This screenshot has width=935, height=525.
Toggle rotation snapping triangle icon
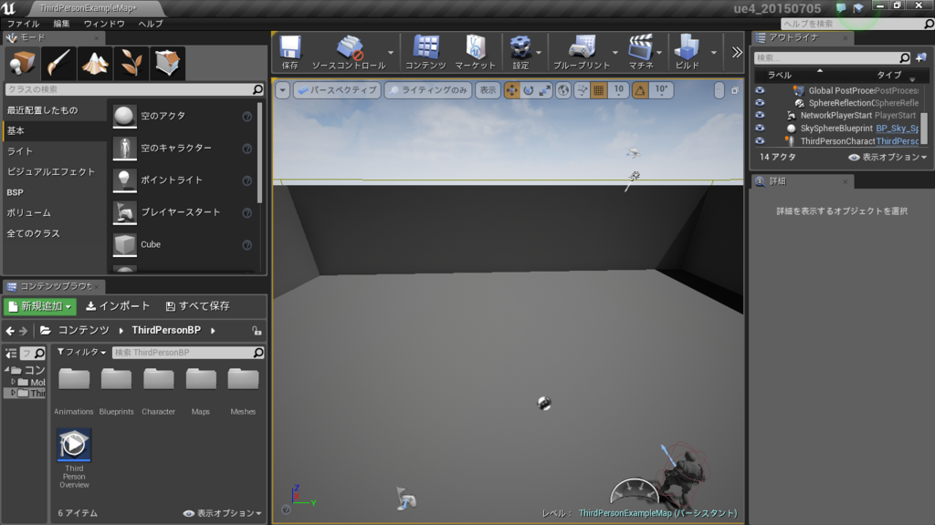640,90
